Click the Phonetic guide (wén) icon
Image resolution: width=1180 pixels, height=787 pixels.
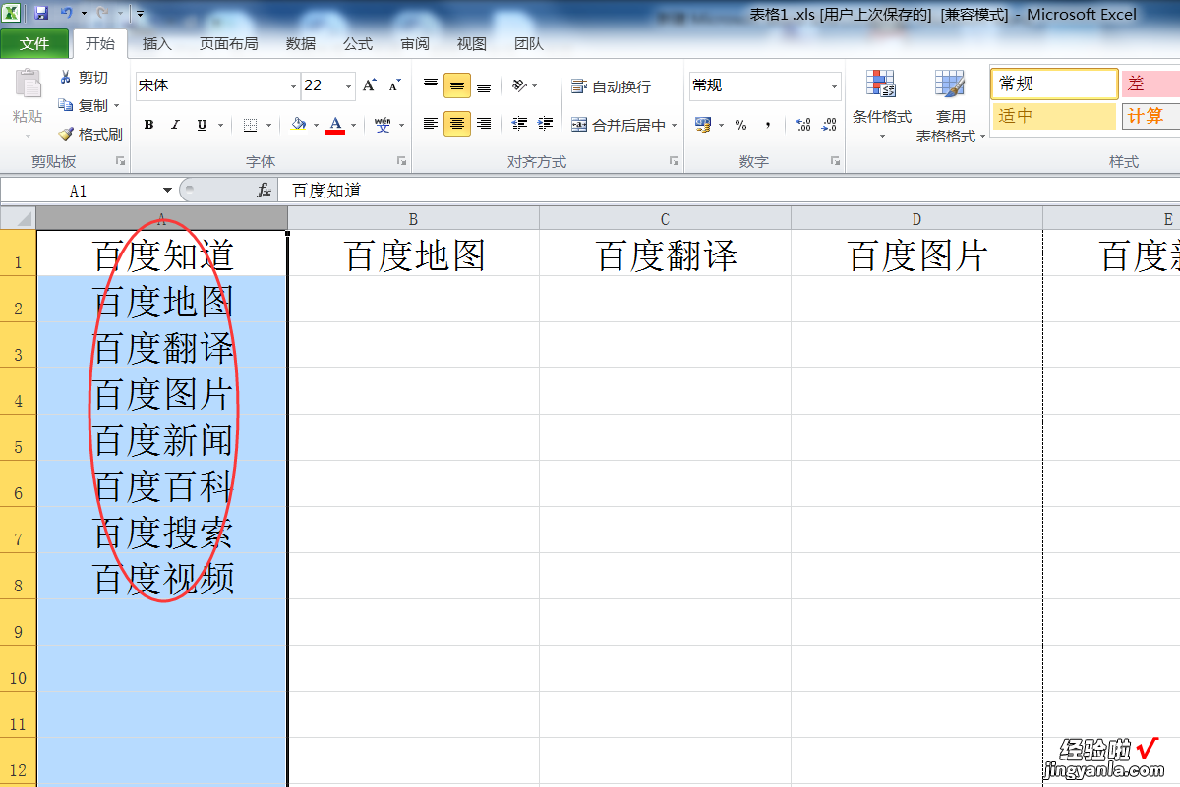coord(383,125)
